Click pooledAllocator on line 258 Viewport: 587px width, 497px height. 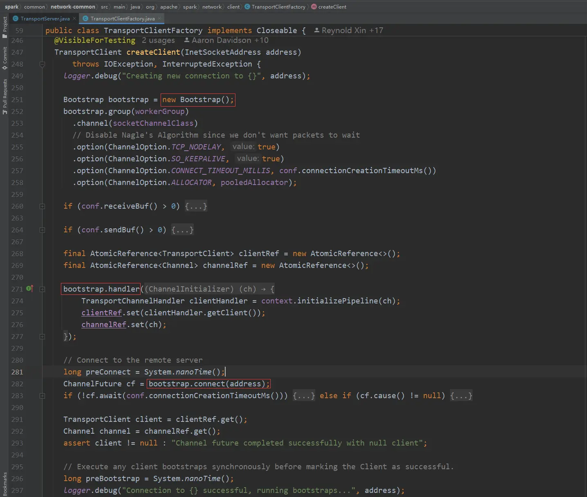[254, 183]
